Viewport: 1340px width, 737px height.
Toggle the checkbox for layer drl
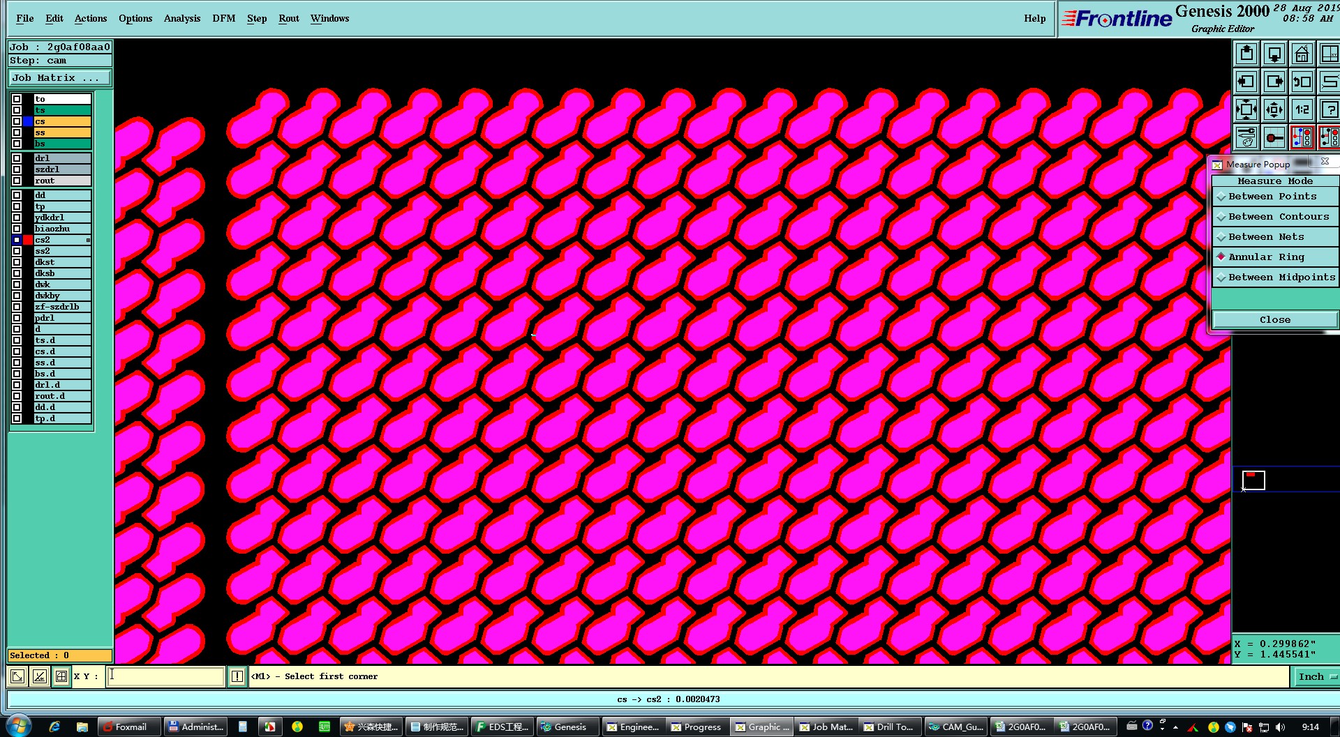pyautogui.click(x=17, y=158)
